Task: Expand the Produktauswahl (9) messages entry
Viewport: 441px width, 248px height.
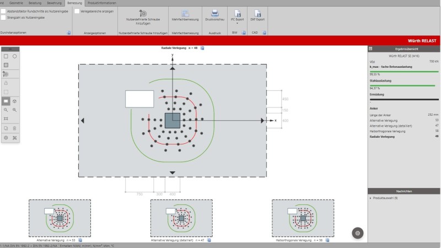Action: (370, 197)
